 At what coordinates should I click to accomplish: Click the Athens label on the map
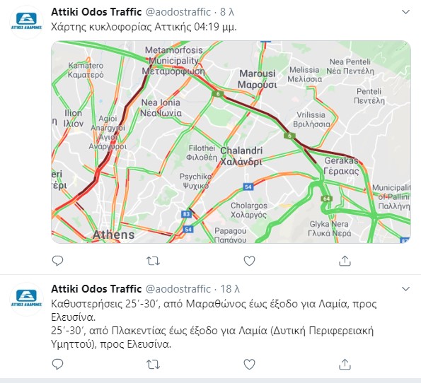114,235
